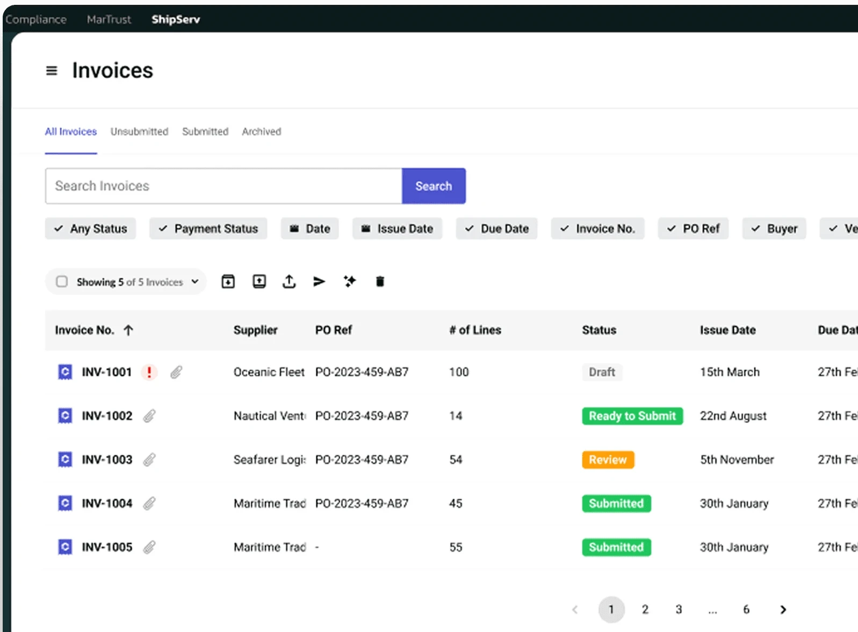This screenshot has height=632, width=858.
Task: Go to page 6
Action: coord(746,609)
